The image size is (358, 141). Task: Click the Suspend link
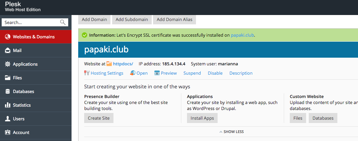192,73
